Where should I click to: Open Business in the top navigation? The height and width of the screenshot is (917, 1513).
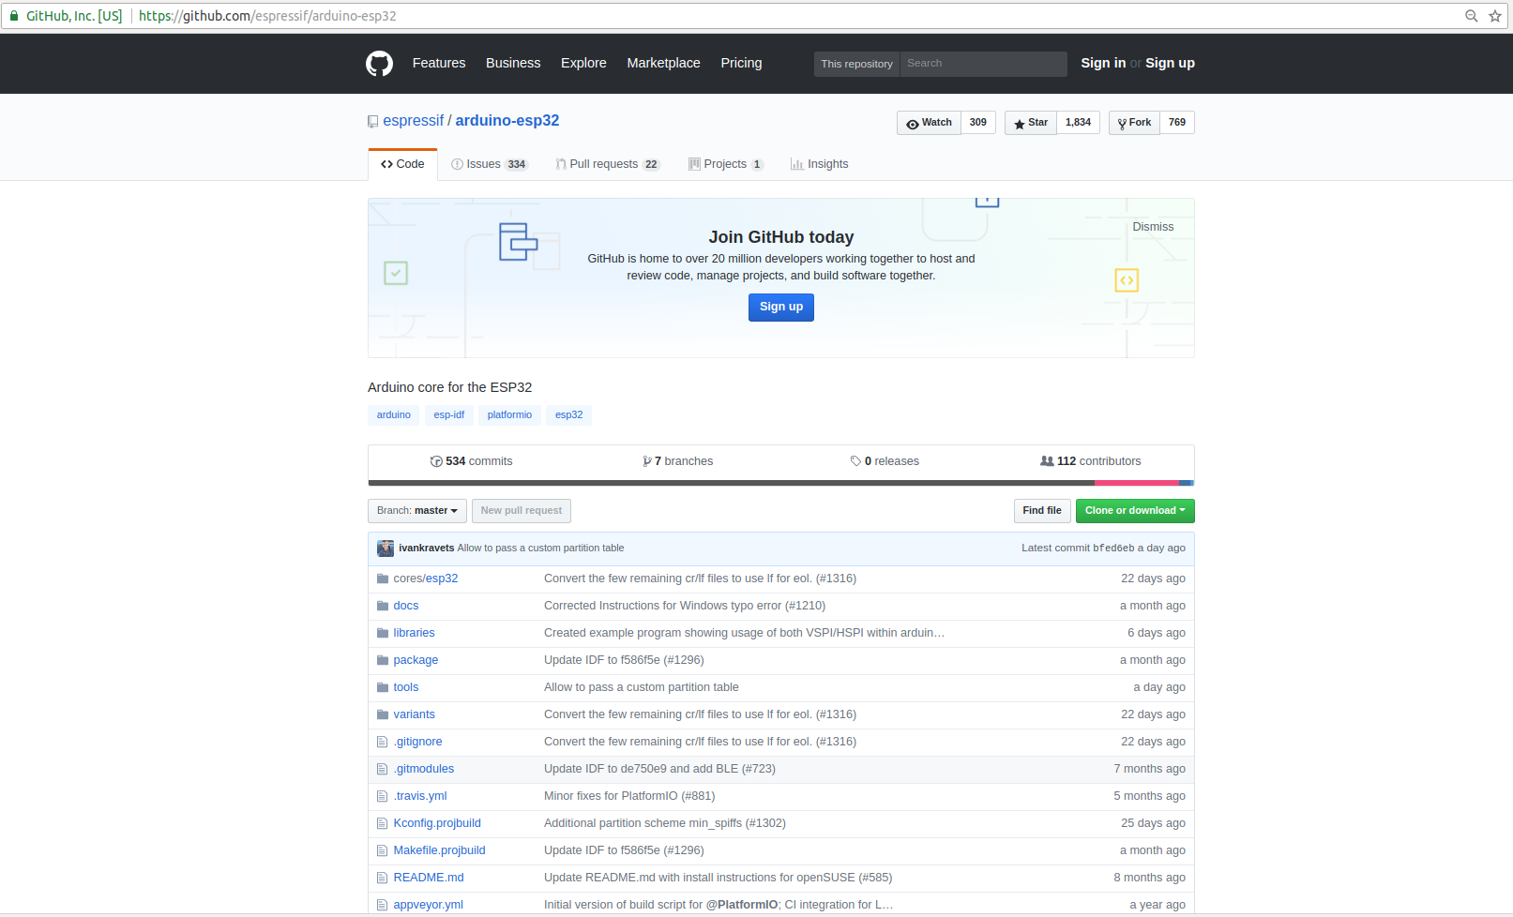click(513, 64)
